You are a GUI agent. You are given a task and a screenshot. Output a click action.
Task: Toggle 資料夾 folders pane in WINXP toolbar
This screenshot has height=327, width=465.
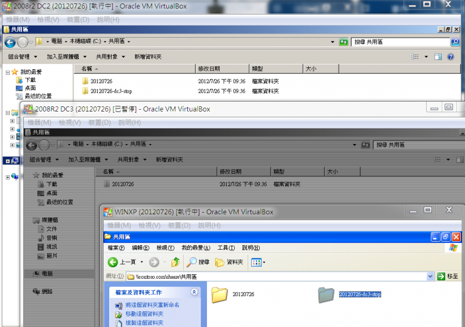pos(229,262)
